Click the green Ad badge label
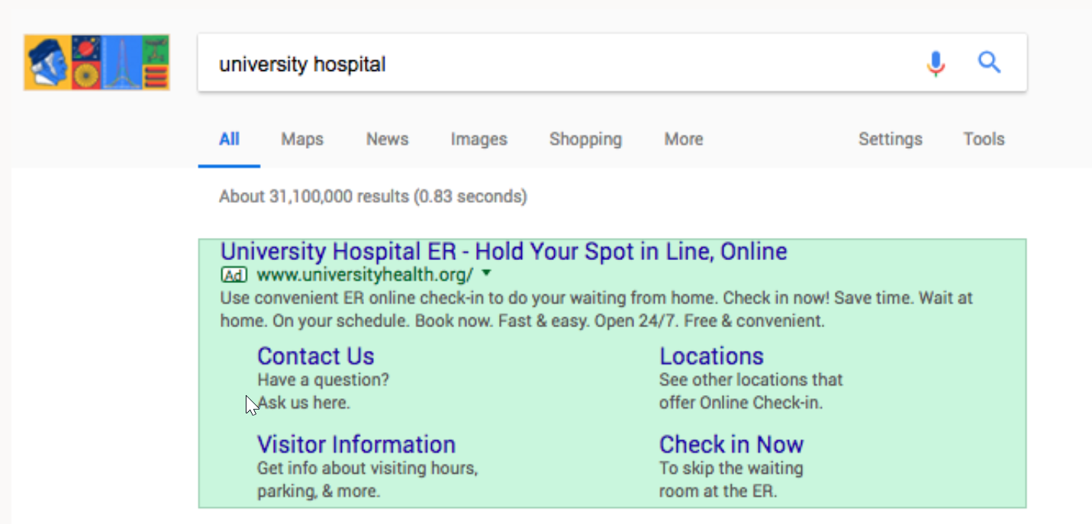Image resolution: width=1092 pixels, height=524 pixels. (234, 275)
